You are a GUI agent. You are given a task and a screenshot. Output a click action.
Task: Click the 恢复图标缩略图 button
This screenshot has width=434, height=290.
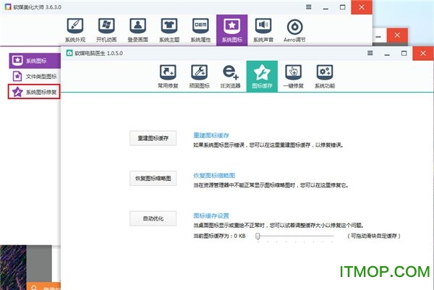point(153,178)
